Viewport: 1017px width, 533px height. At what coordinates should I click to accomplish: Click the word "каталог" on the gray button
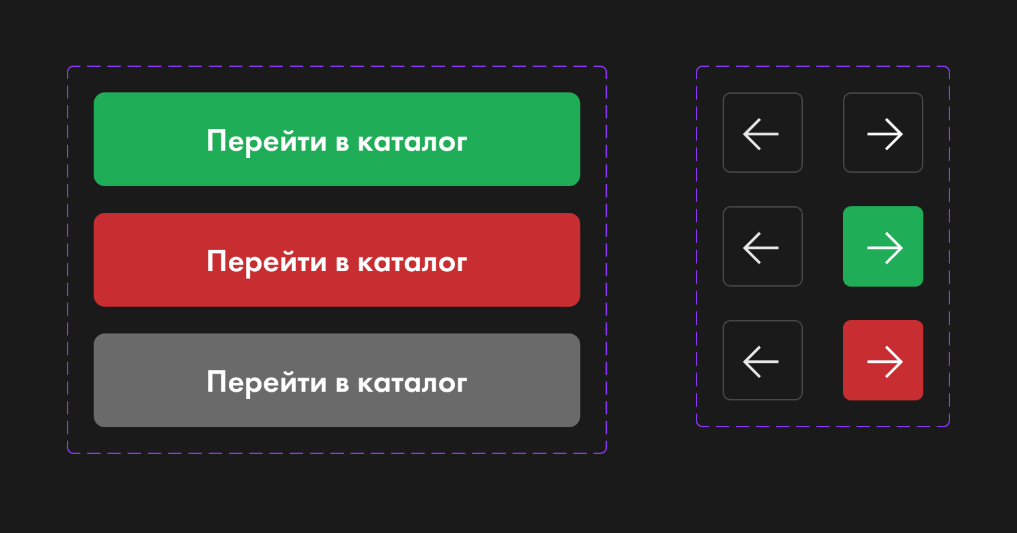click(x=411, y=382)
